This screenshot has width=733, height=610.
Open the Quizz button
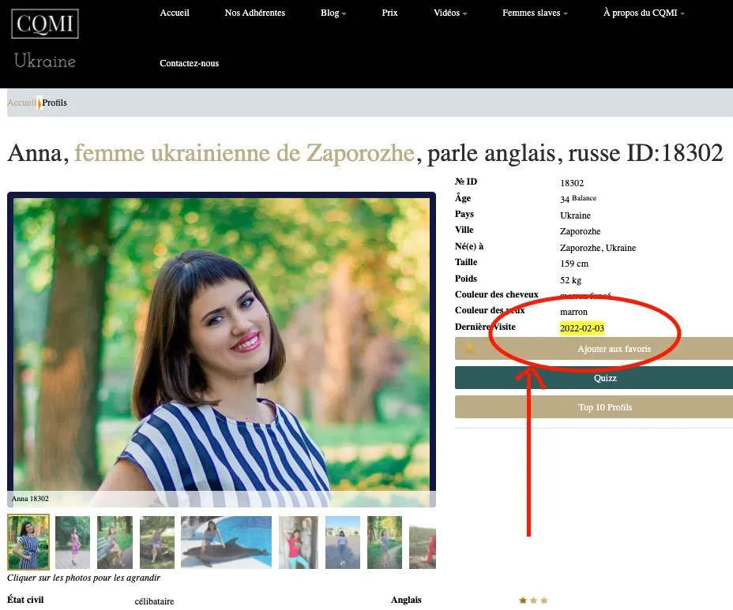tap(594, 378)
